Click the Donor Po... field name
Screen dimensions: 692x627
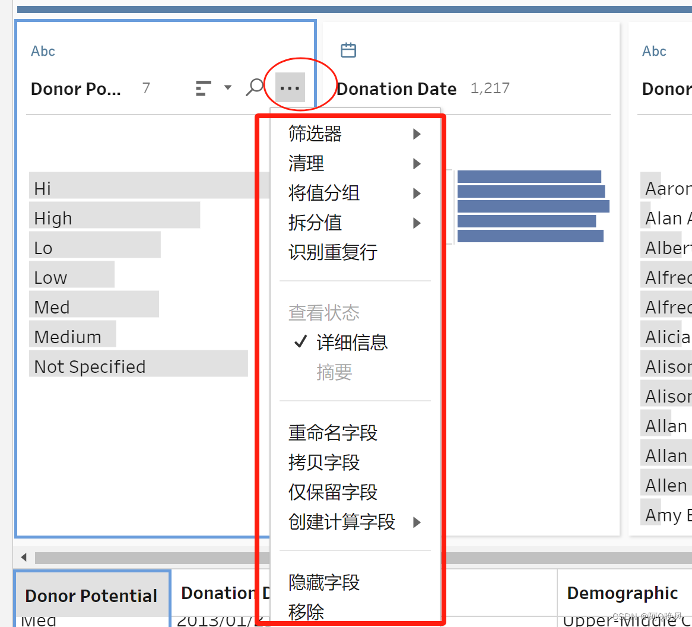(76, 88)
